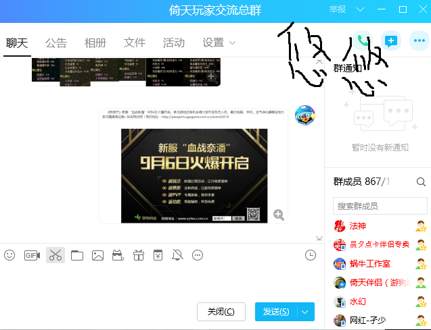The height and width of the screenshot is (330, 431).
Task: Open the send file folder icon
Action: (77, 255)
